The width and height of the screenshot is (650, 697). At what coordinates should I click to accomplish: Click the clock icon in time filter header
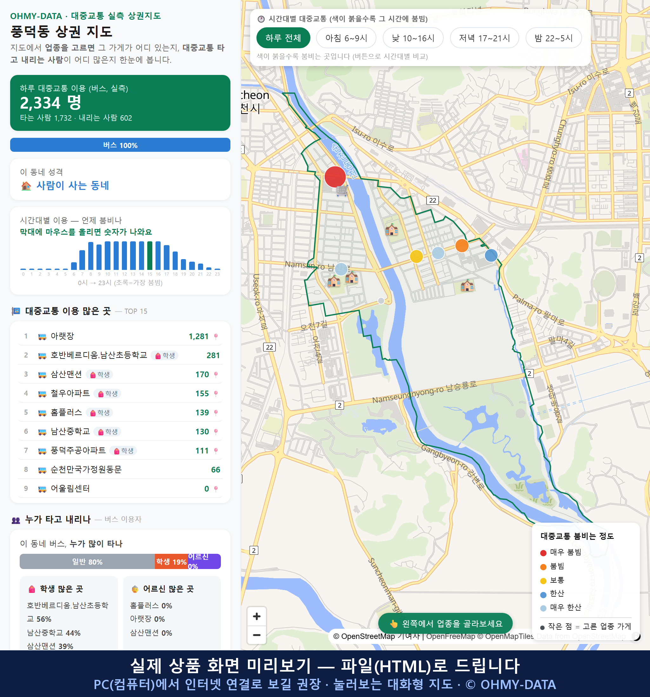pyautogui.click(x=261, y=19)
